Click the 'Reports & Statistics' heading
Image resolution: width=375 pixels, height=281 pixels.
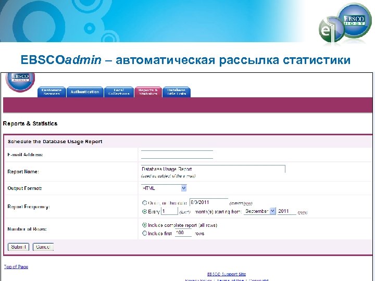tap(30, 123)
